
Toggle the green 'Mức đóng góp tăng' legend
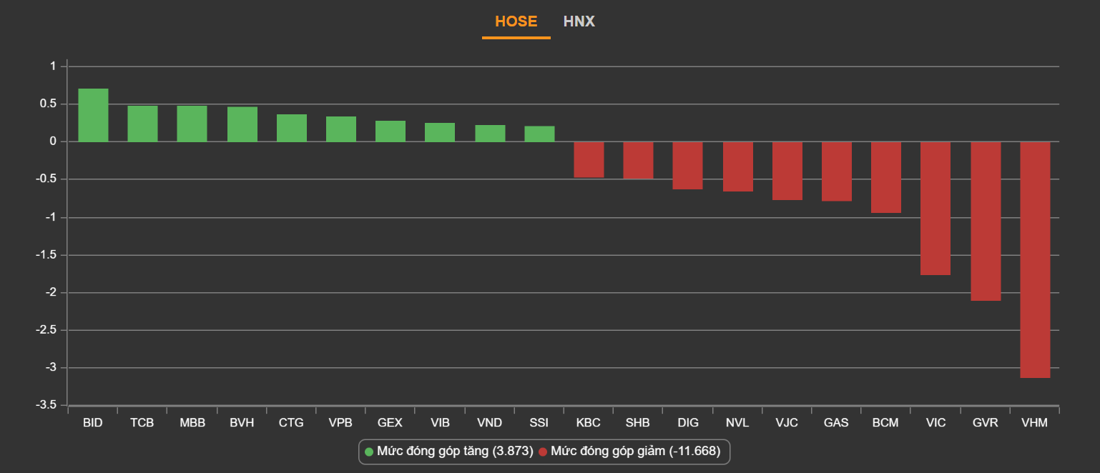click(x=448, y=452)
